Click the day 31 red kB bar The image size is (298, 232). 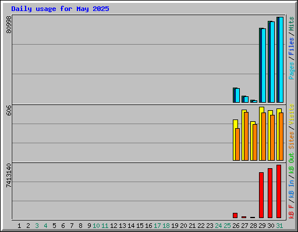pos(279,191)
